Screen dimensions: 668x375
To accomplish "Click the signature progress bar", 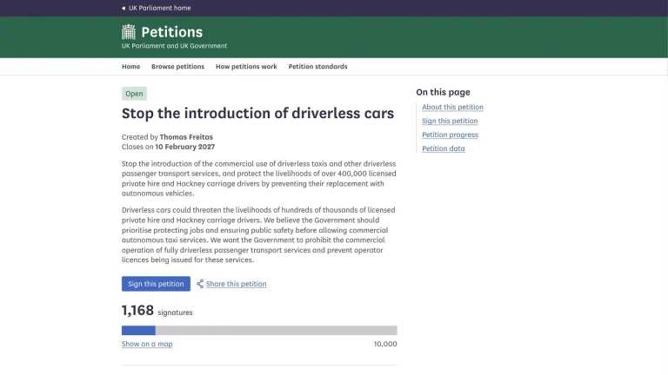I will click(x=259, y=331).
